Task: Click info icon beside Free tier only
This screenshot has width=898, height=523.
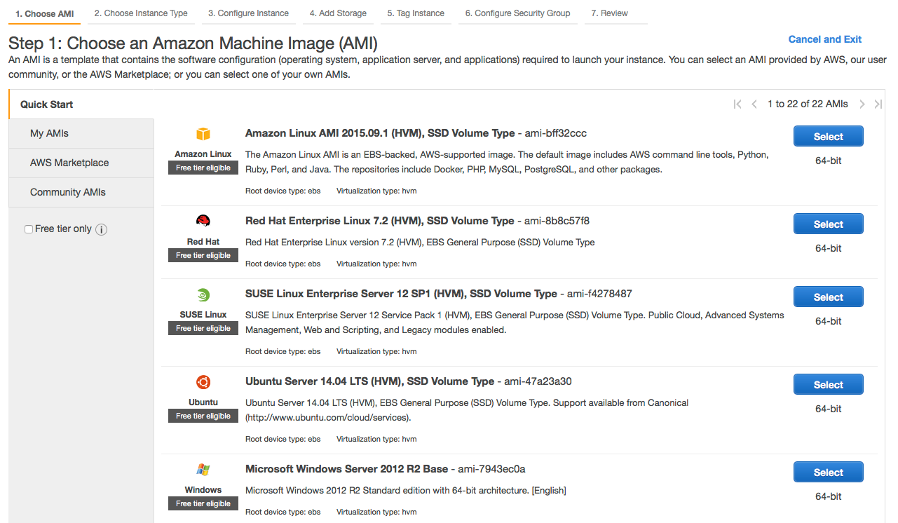Action: [101, 230]
